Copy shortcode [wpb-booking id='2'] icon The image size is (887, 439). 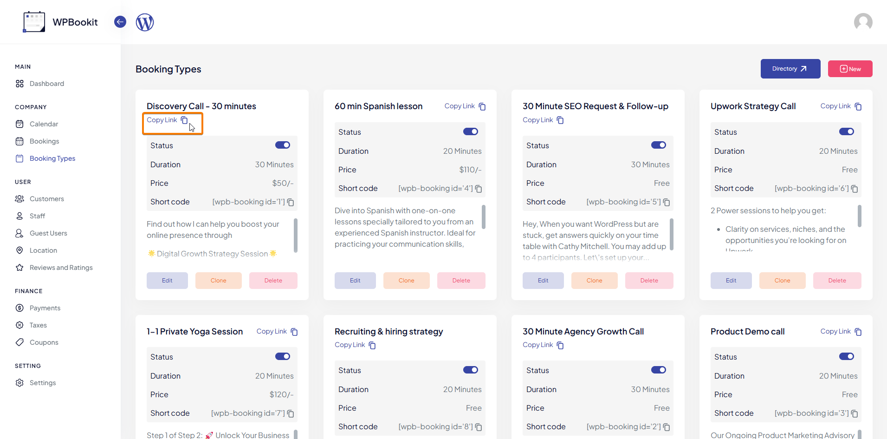[667, 427]
